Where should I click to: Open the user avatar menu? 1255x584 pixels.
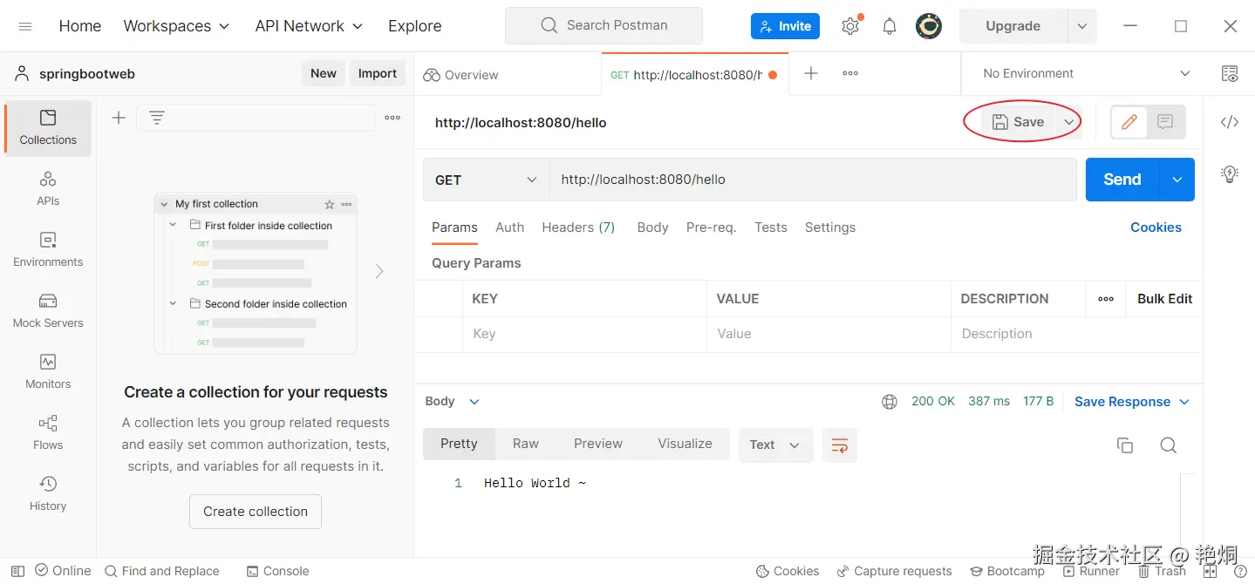click(x=929, y=26)
